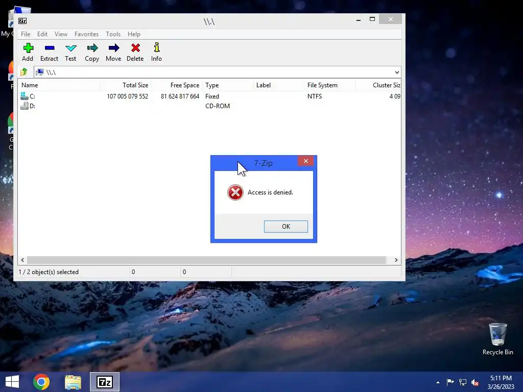This screenshot has width=523, height=392.
Task: Click the Extract toolbar icon
Action: point(50,48)
